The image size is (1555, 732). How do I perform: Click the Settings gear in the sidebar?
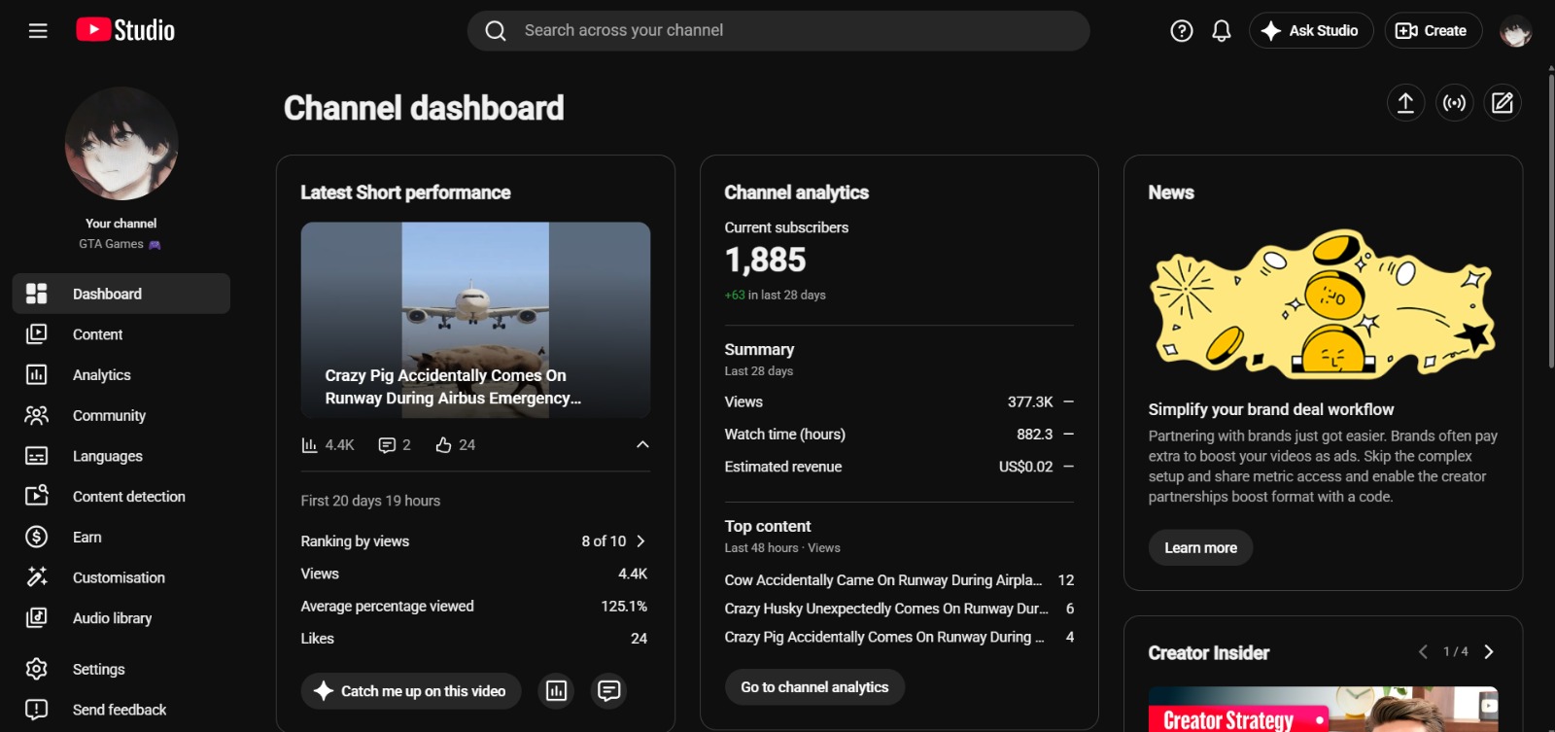pyautogui.click(x=37, y=669)
